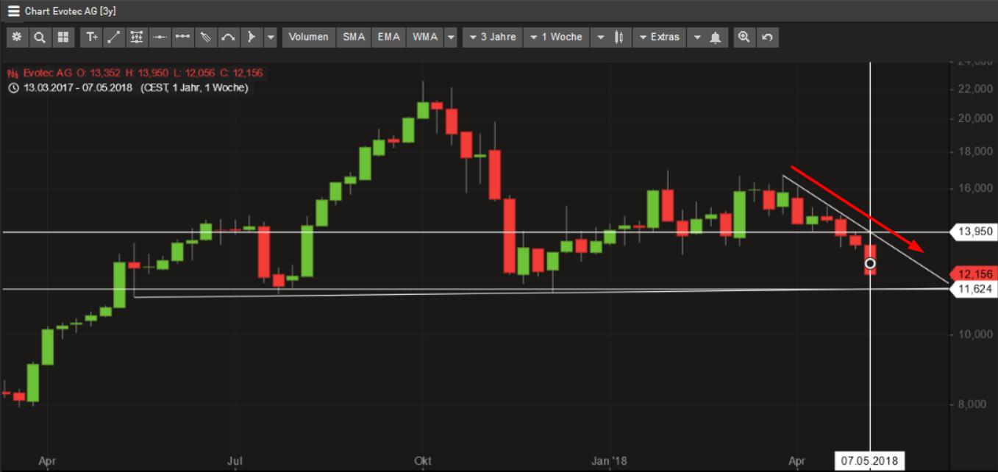Select the horizontal segment tool
Screen dimensions: 998x472
[x=182, y=37]
